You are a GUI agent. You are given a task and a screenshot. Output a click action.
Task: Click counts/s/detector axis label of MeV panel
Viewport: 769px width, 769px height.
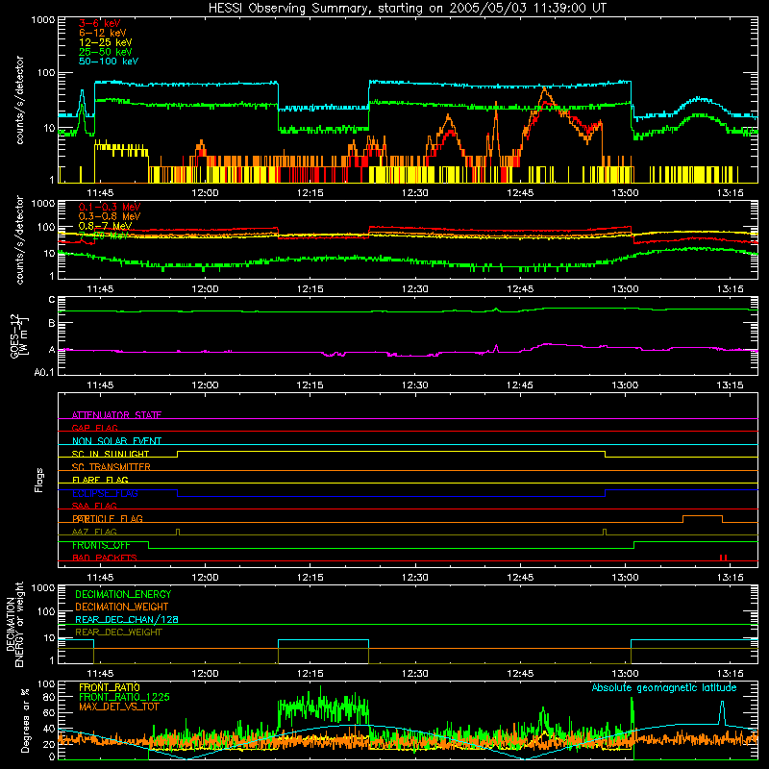pos(19,239)
